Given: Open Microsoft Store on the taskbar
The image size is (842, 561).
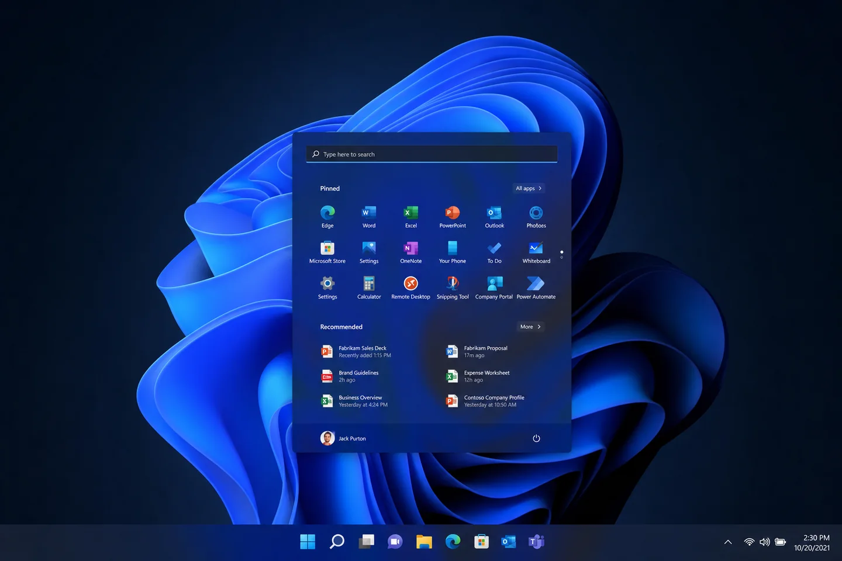Looking at the screenshot, I should point(481,542).
